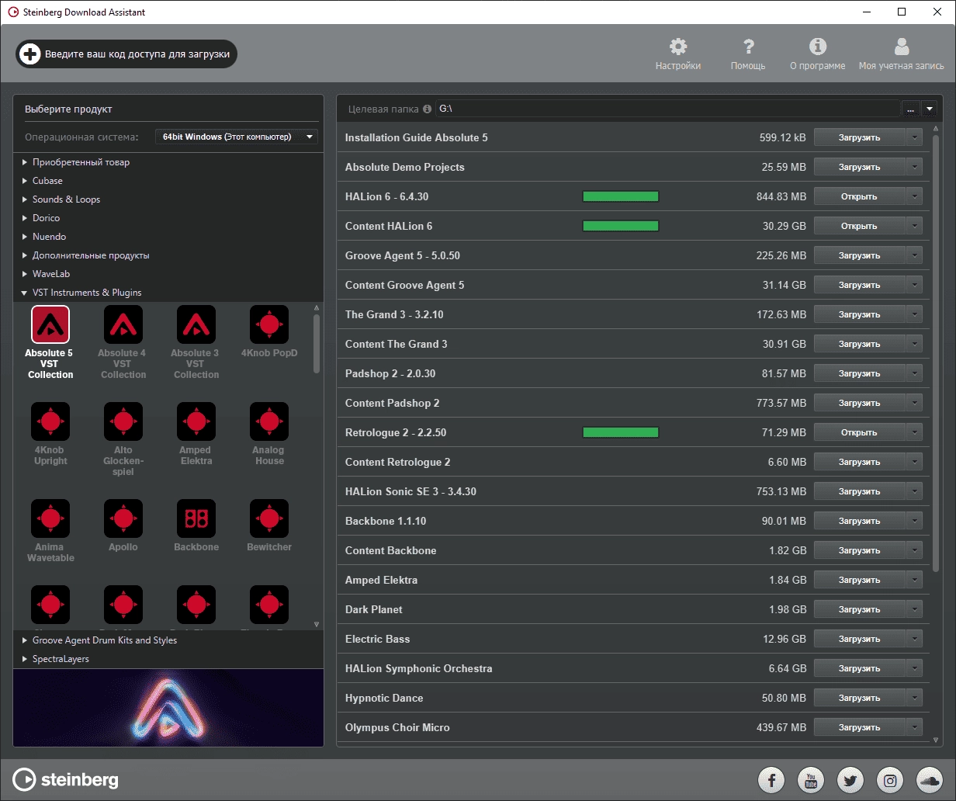This screenshot has height=801, width=956.
Task: Expand the Sounds & Loops category
Action: point(25,199)
